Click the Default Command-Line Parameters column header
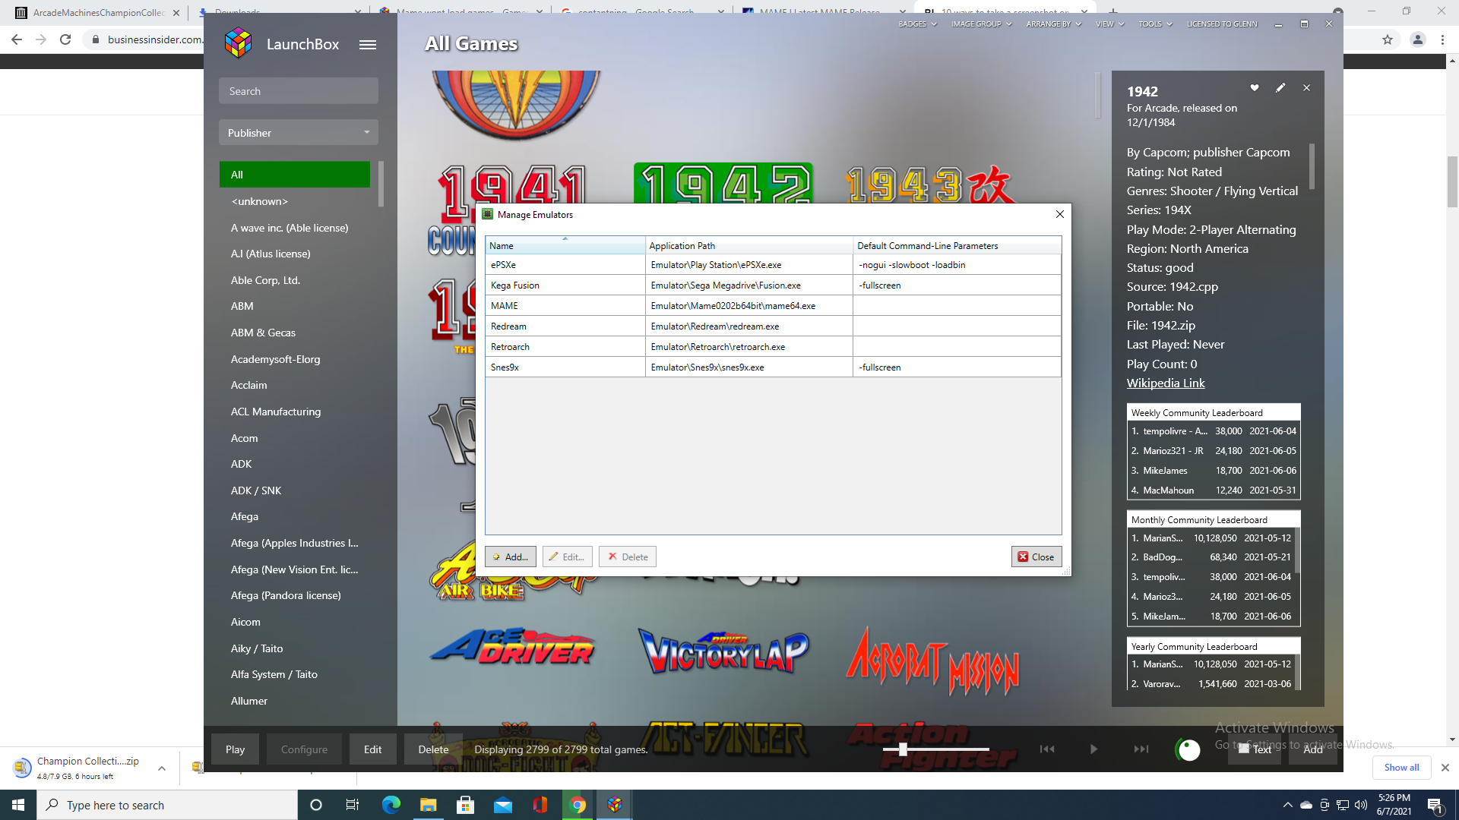This screenshot has width=1459, height=820. click(957, 245)
